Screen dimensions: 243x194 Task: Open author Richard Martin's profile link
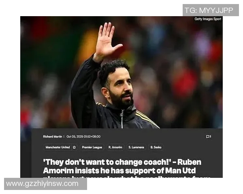53,137
